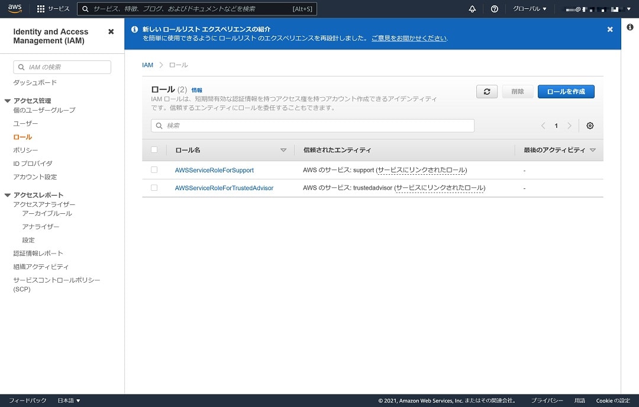Check the AWSServiceRoleForTrustedAdvisor row checkbox

[154, 187]
